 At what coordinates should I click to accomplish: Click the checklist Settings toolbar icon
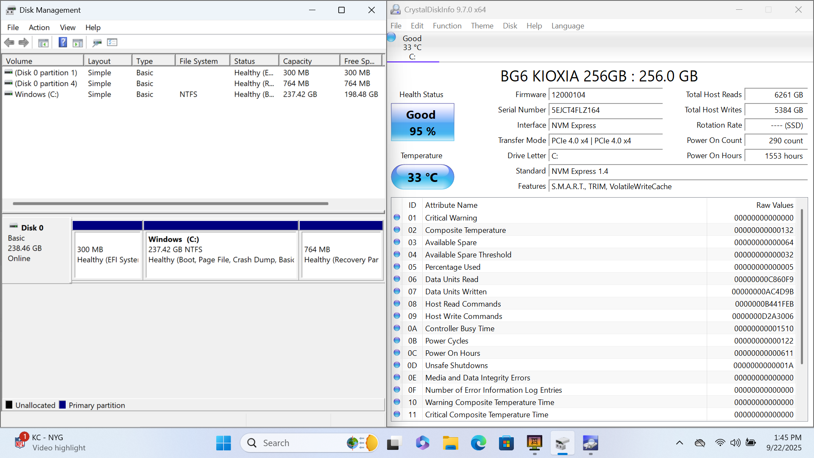(x=112, y=42)
